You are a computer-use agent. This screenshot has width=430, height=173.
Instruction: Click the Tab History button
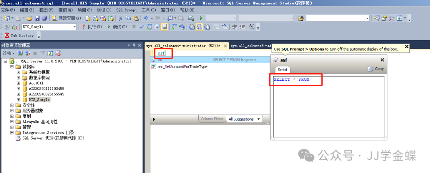[19, 35]
